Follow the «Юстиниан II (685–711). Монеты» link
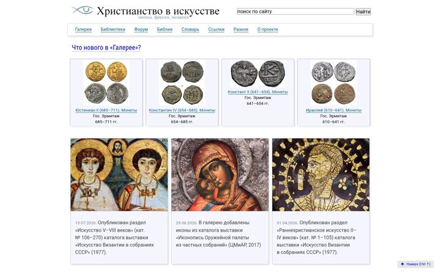The image size is (440, 275). pyautogui.click(x=106, y=110)
